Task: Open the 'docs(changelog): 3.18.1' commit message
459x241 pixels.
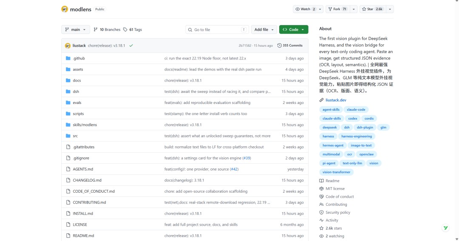Action: (x=184, y=180)
